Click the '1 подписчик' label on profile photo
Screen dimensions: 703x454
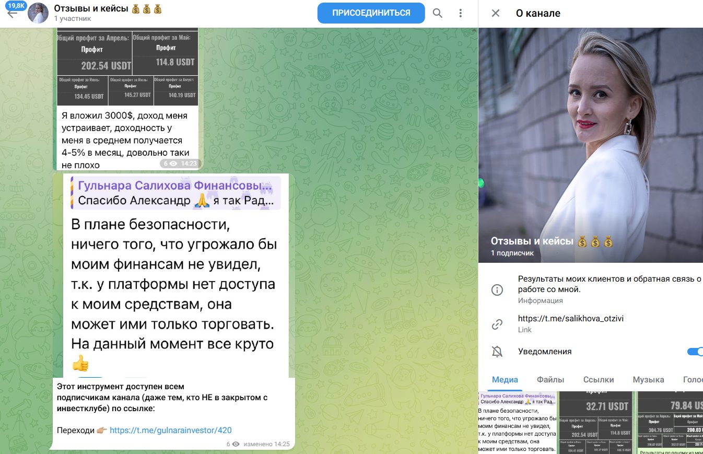[512, 253]
